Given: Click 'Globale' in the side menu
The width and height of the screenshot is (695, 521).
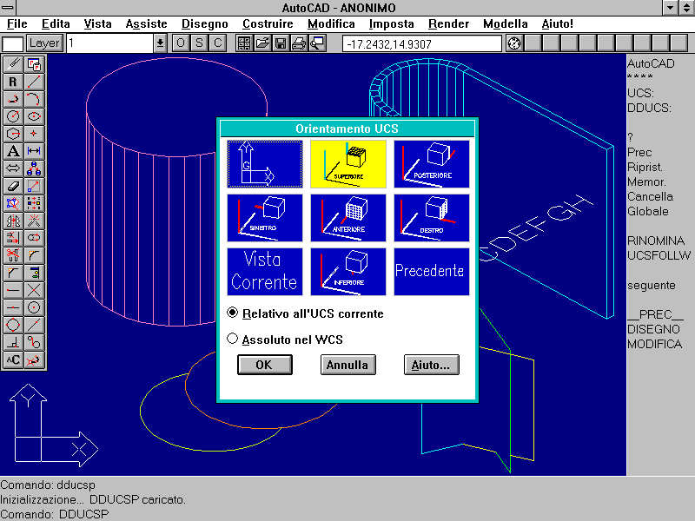Looking at the screenshot, I should (x=647, y=211).
